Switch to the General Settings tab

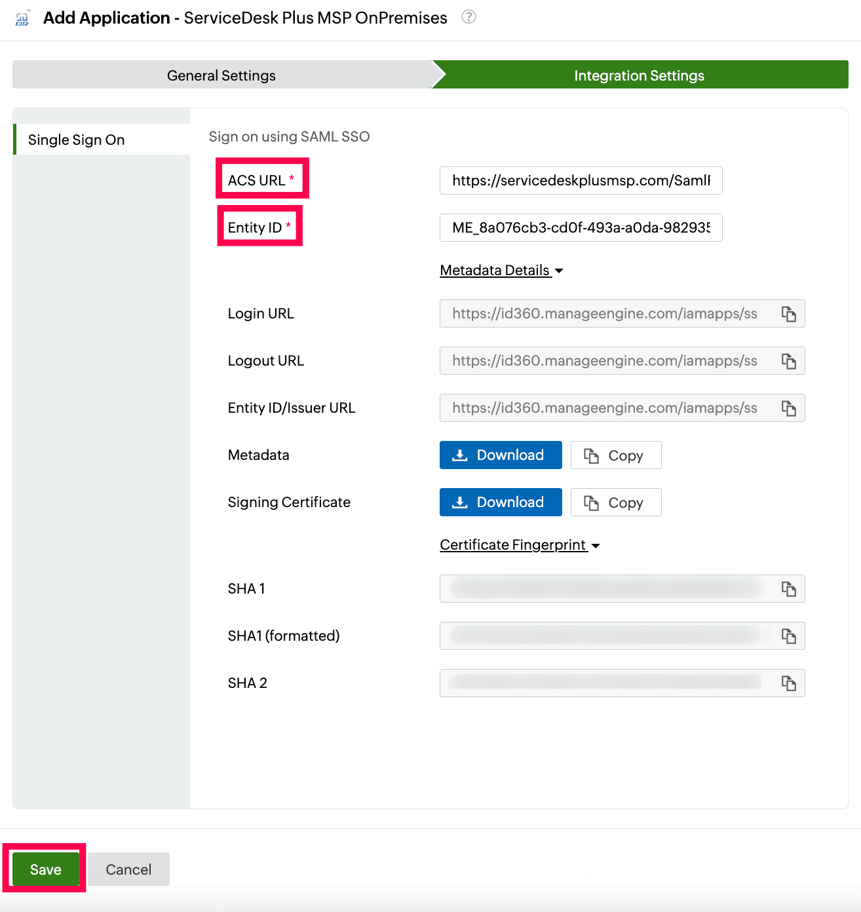221,75
